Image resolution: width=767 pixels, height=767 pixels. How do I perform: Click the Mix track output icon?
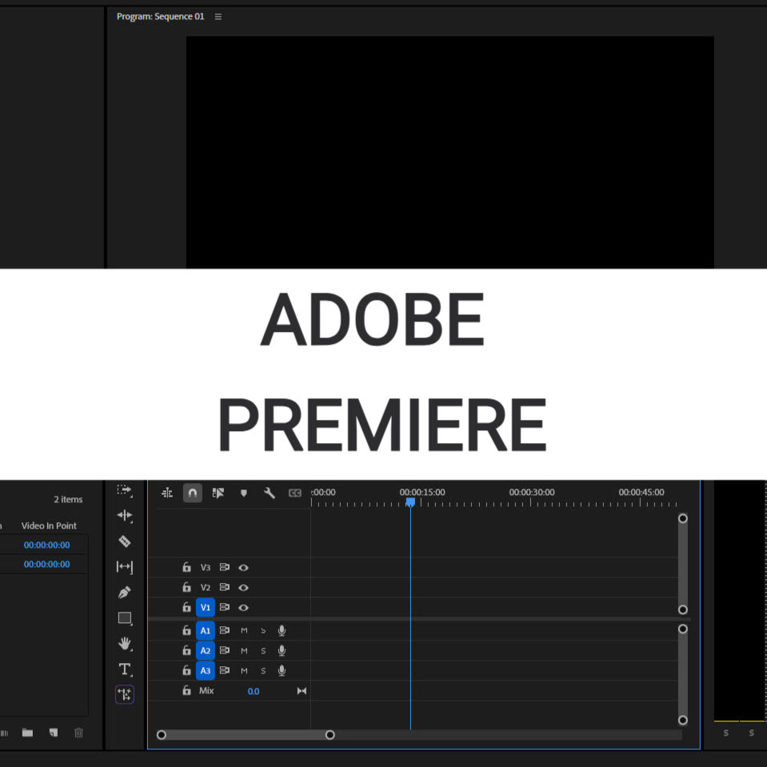[x=302, y=691]
